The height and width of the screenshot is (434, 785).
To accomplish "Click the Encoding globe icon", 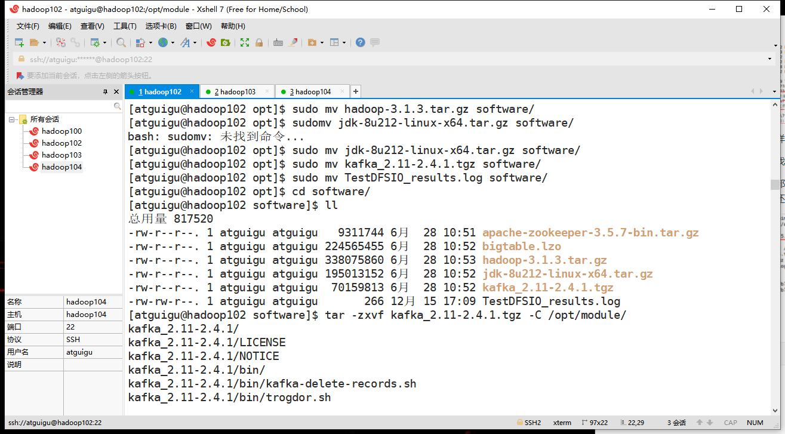I will click(x=162, y=42).
